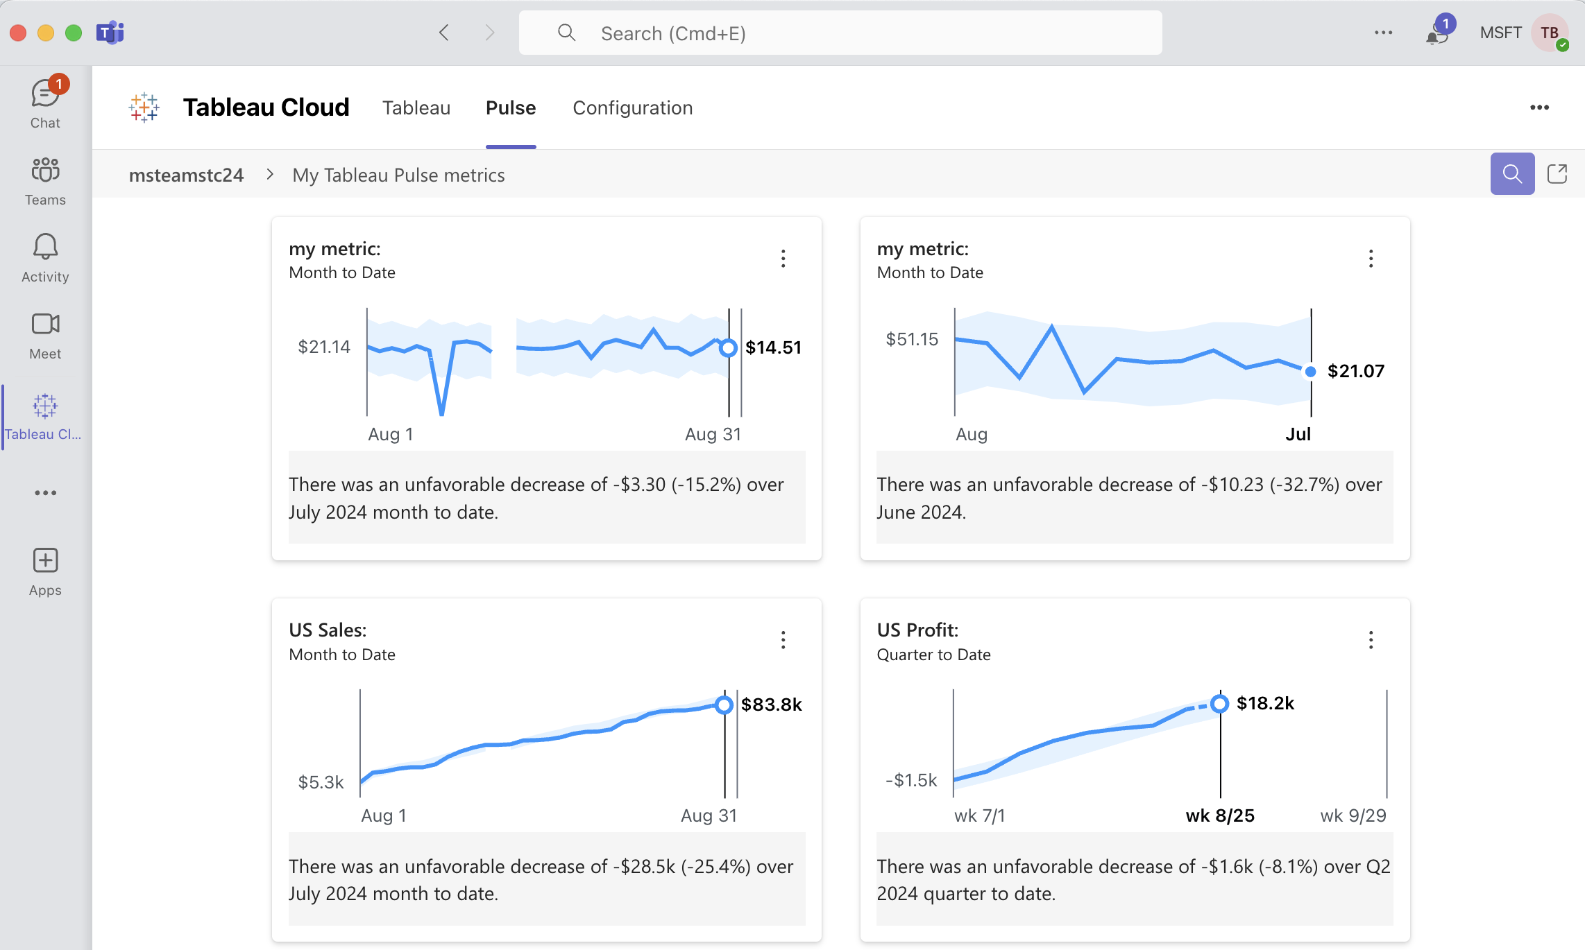Switch to the Configuration tab
Screen dimensions: 1585x950
pos(632,107)
